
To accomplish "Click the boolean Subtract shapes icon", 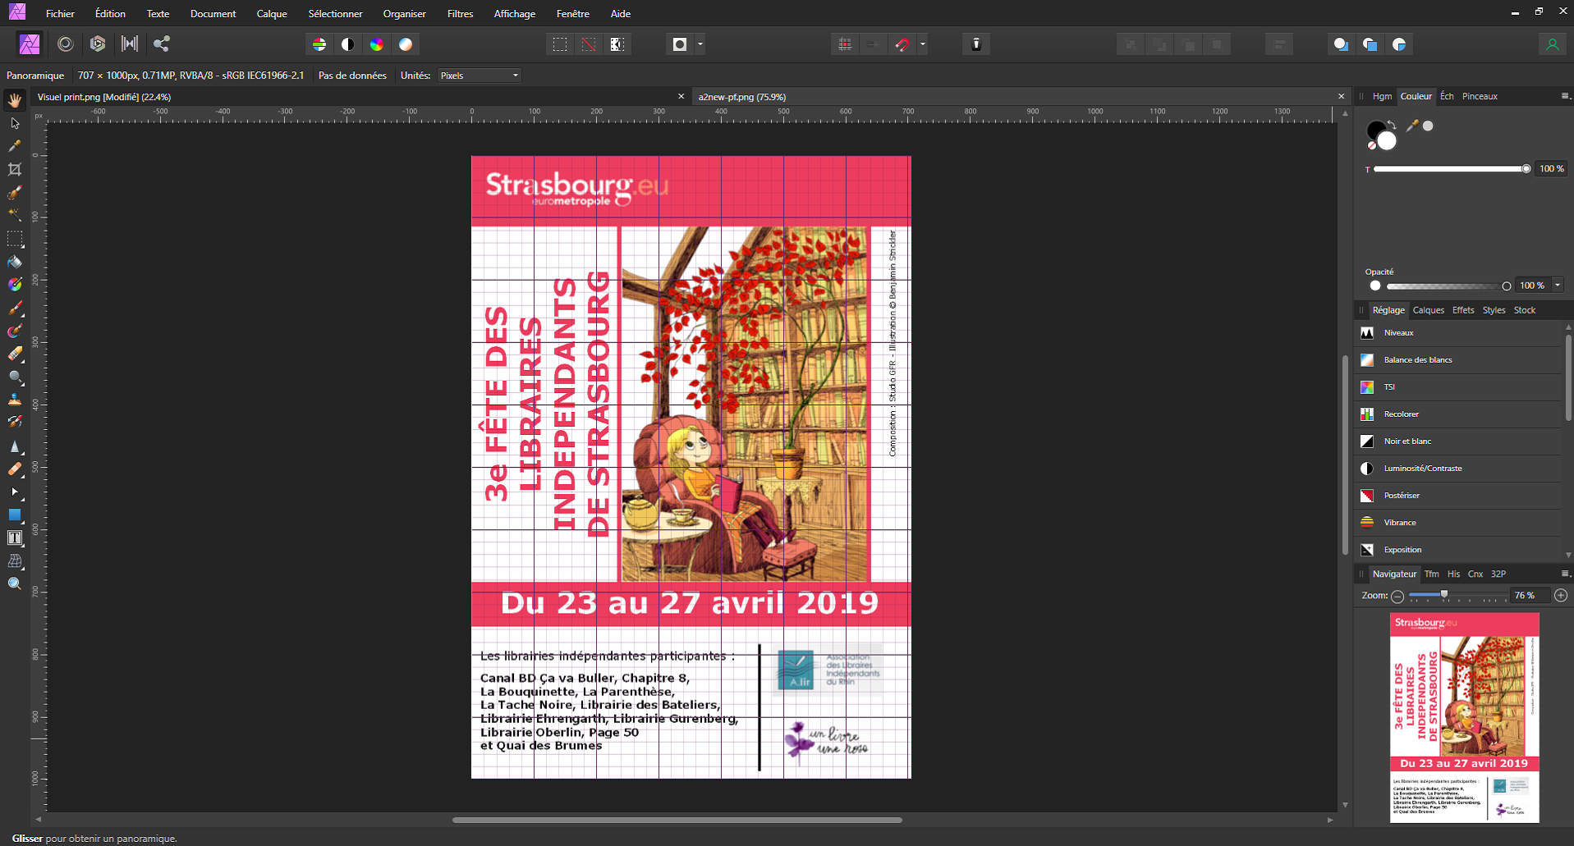I will click(1370, 44).
